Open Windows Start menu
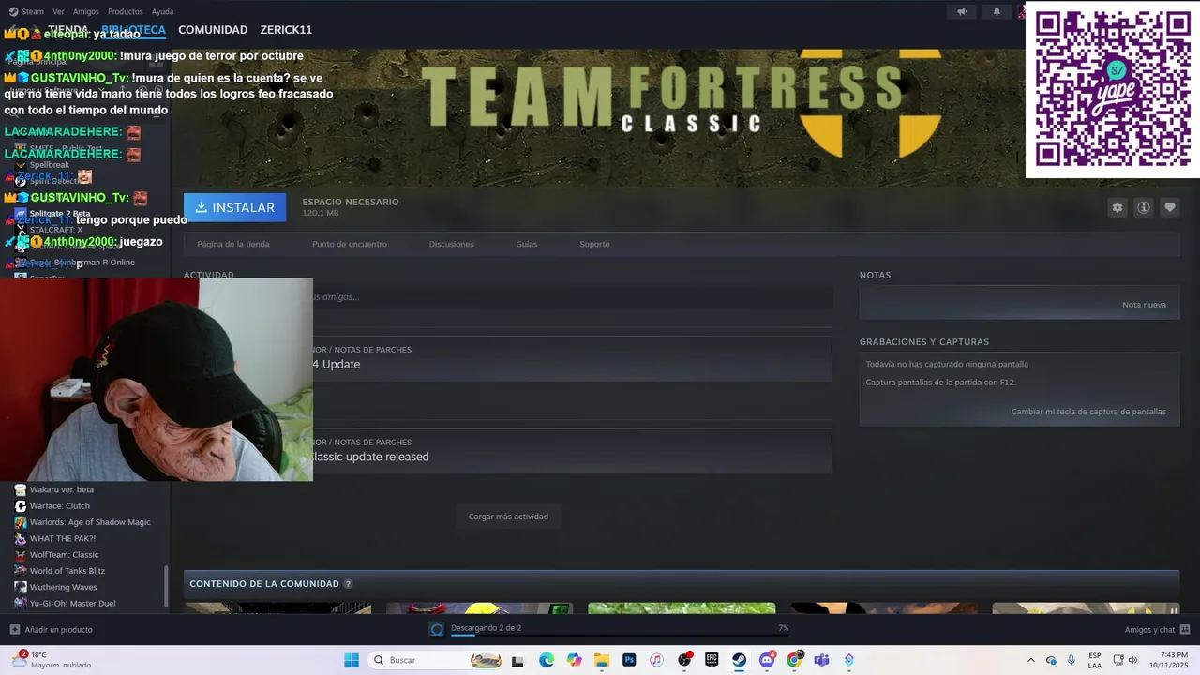 (x=352, y=660)
